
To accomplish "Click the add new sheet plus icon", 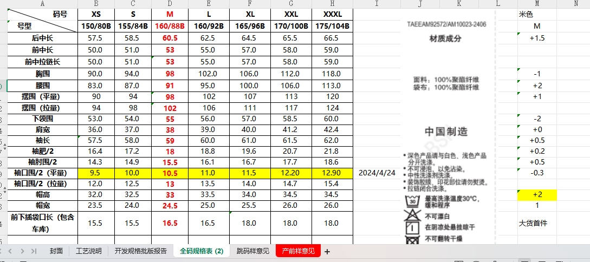I will (x=327, y=251).
